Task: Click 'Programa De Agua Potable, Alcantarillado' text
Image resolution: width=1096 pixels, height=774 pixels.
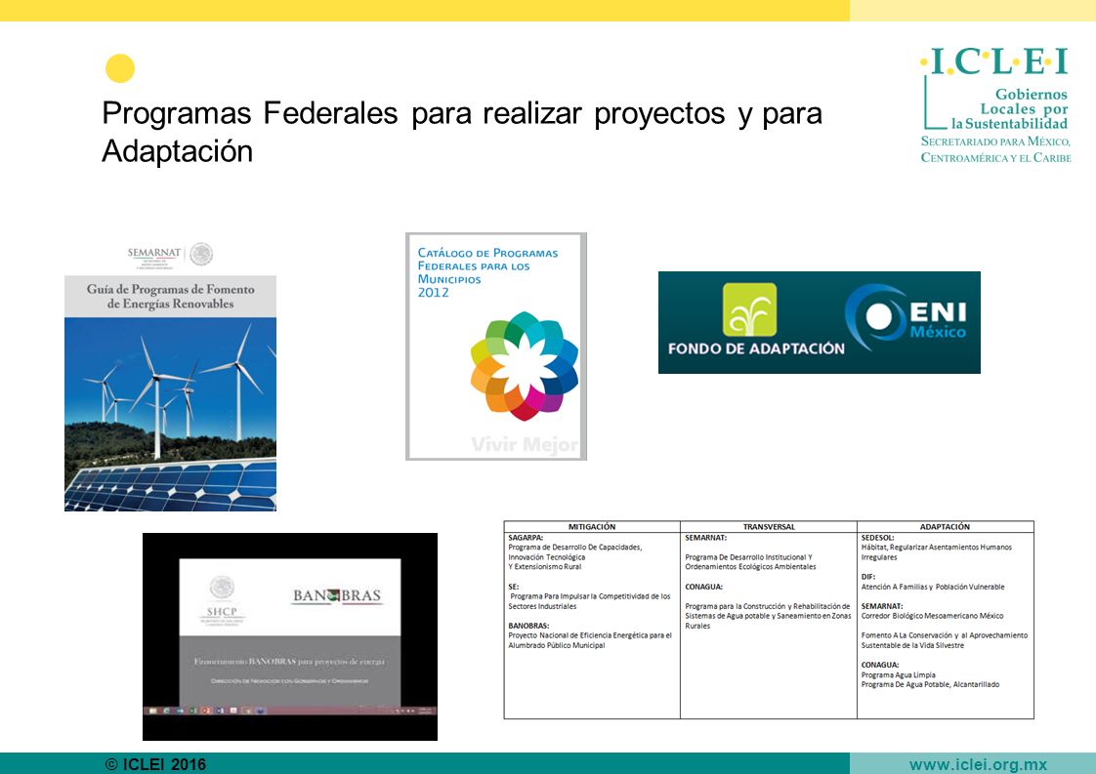Action: 930,684
